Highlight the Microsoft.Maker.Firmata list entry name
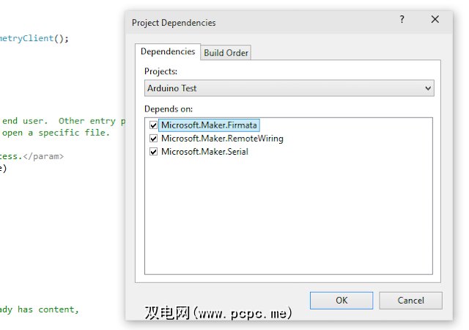This screenshot has height=330, width=469. [x=210, y=125]
